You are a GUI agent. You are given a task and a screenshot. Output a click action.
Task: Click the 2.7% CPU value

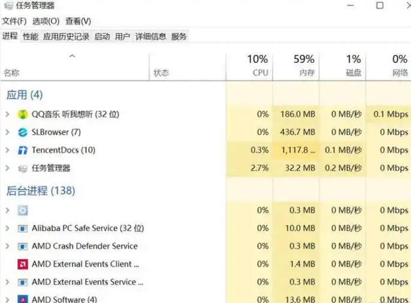coord(259,168)
